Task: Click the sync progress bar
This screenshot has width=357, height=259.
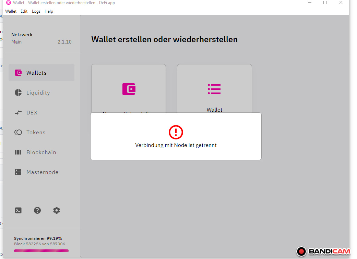Action: click(x=41, y=251)
